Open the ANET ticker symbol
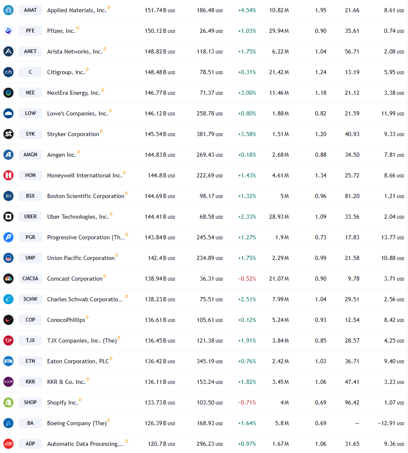Screen dimensions: 408x453 click(30, 51)
